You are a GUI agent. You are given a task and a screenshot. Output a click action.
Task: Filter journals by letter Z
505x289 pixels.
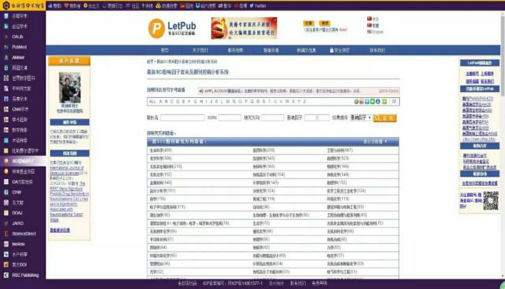coord(304,101)
